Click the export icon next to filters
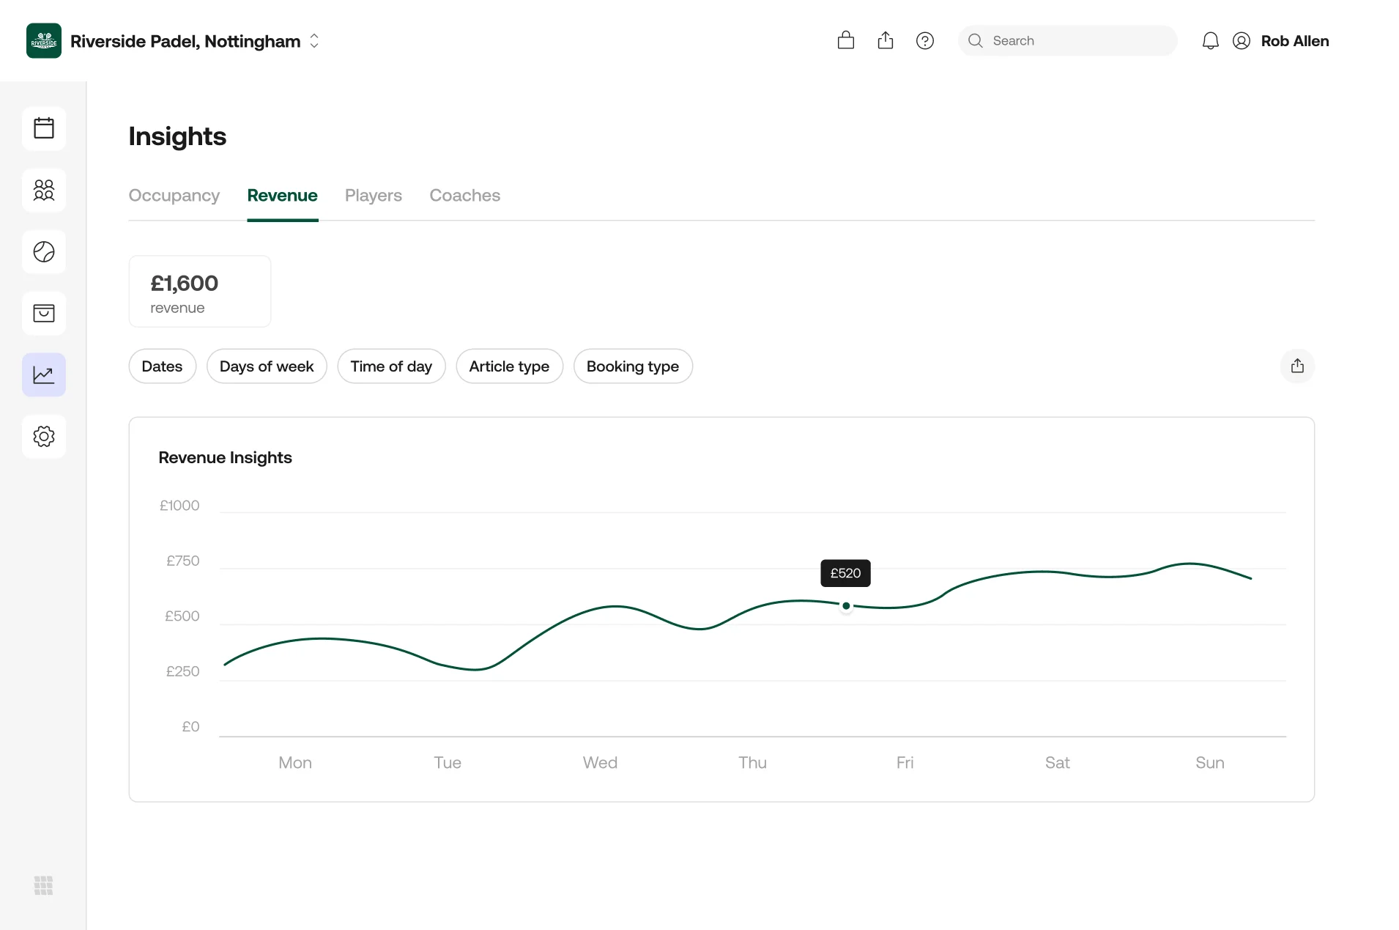Screen dimensions: 1399x930 [1298, 366]
